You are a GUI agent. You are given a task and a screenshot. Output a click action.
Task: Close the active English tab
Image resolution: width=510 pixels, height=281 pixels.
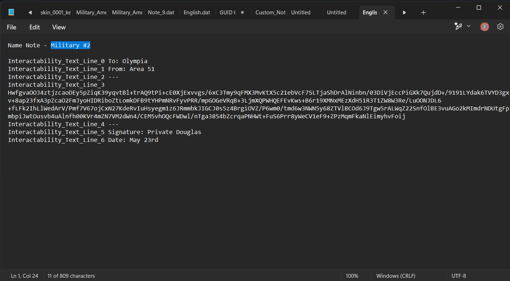click(385, 12)
